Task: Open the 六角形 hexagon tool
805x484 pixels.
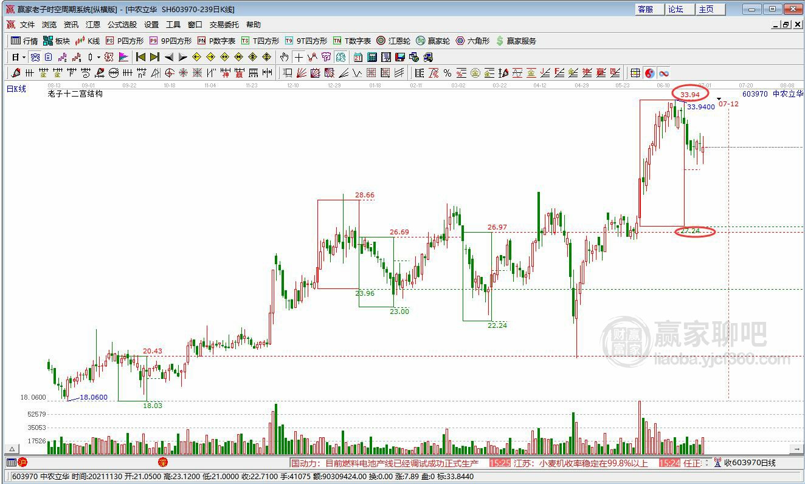Action: 472,41
